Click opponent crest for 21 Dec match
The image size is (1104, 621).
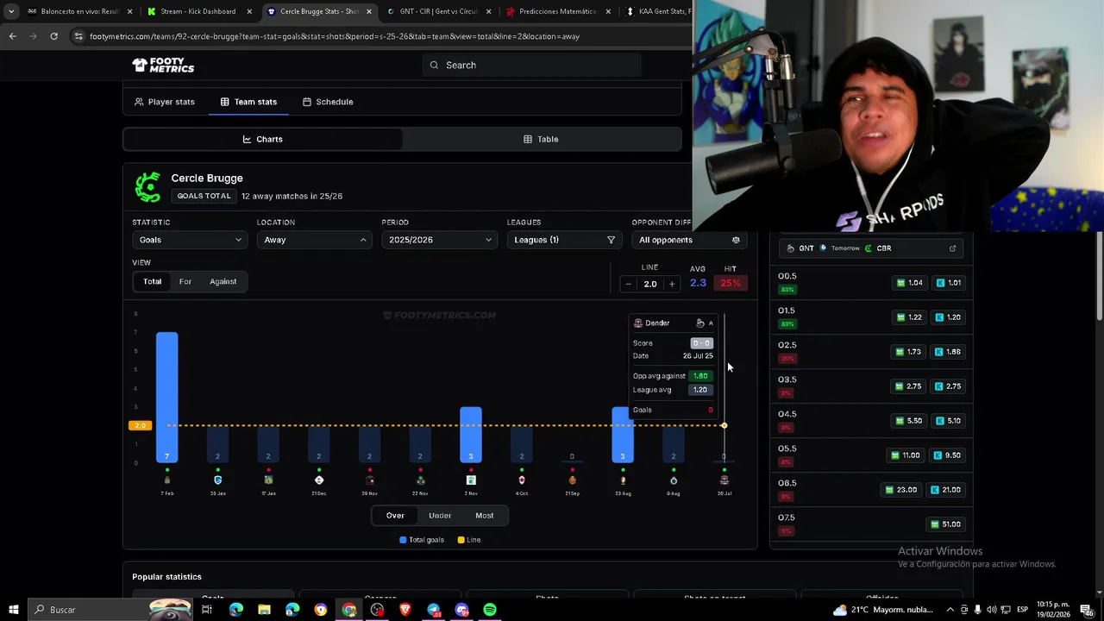[319, 480]
